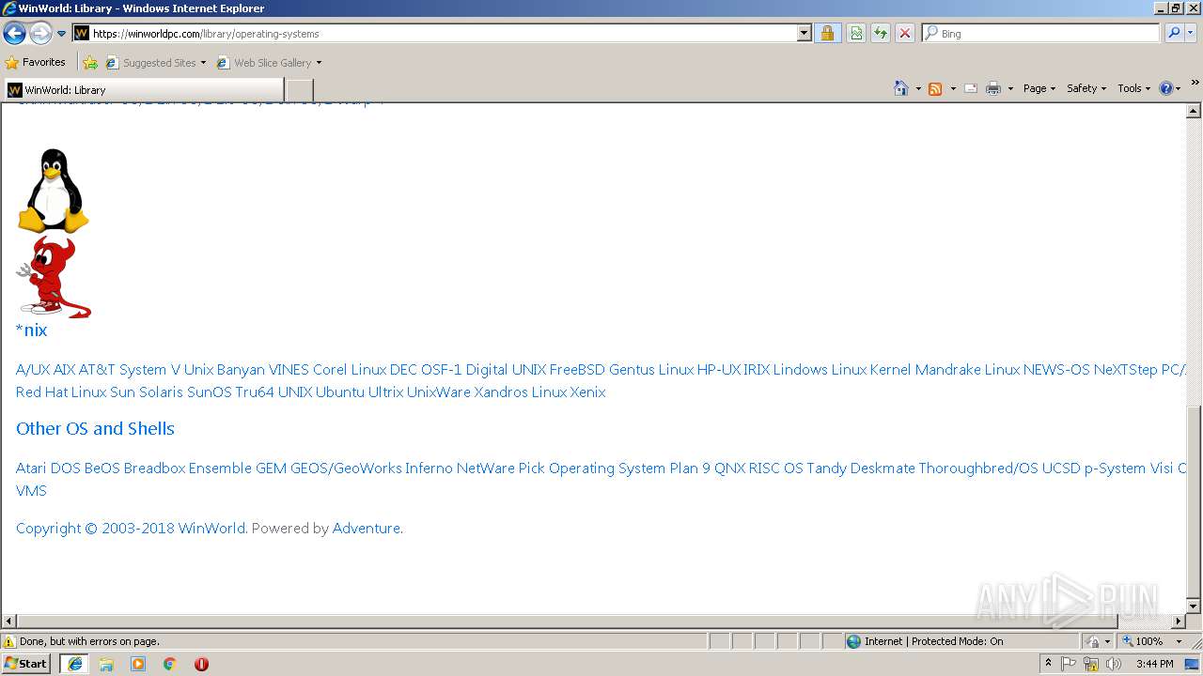Click the Search magnifier button
Screen dimensions: 1203x676
1174,33
